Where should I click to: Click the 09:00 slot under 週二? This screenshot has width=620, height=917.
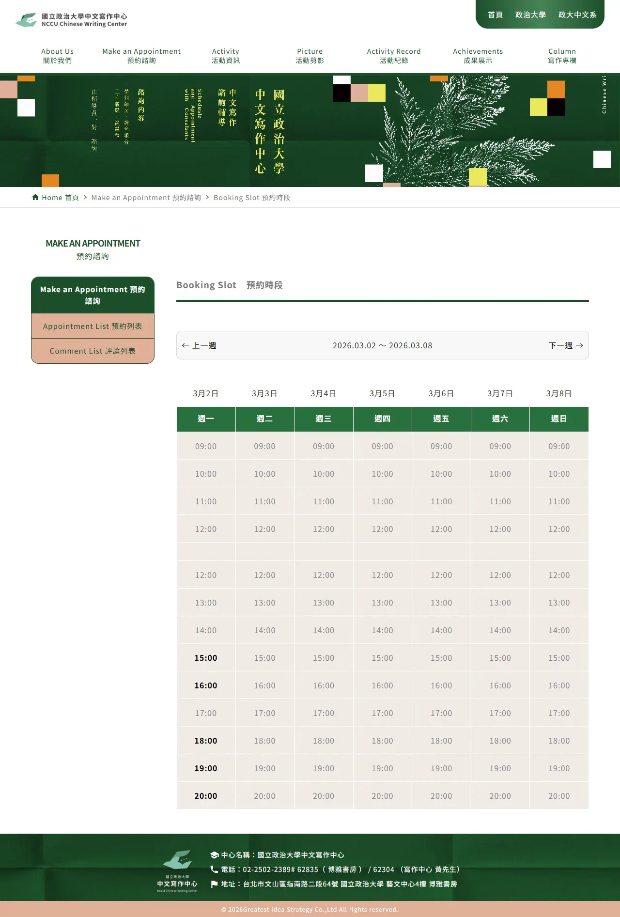pyautogui.click(x=264, y=446)
